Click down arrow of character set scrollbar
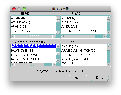 (58, 61)
